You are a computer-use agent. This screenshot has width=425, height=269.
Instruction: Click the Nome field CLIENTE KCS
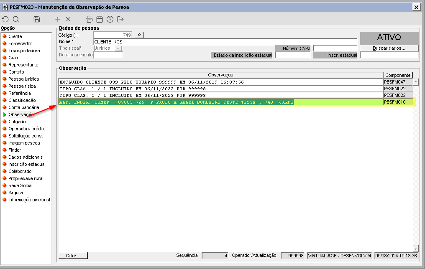225,42
